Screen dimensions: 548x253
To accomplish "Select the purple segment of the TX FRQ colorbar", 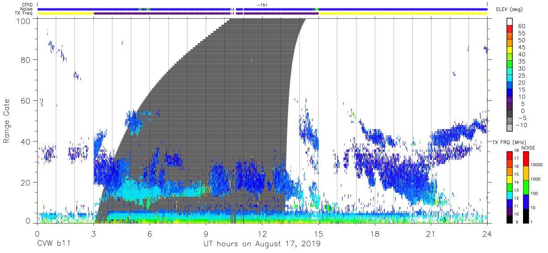I will pos(510,211).
